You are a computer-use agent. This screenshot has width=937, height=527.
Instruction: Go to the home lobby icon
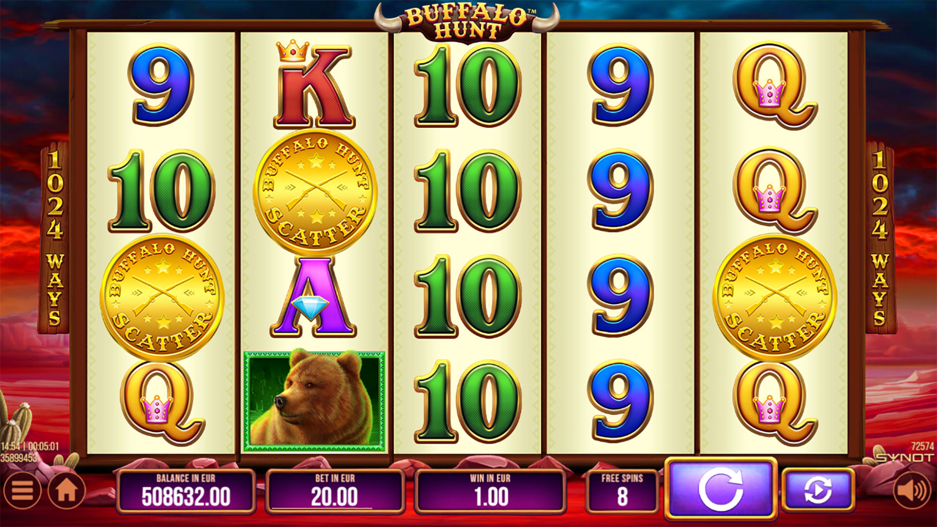tap(67, 490)
